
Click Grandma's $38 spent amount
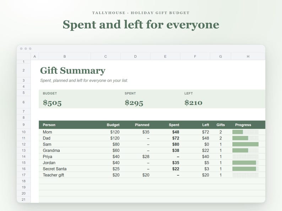pos(176,150)
